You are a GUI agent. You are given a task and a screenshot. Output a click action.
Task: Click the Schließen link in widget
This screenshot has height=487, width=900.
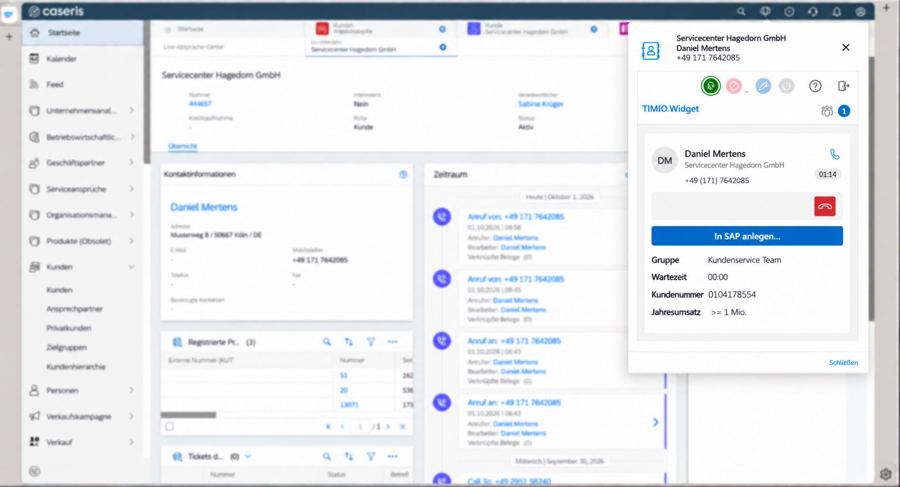[843, 362]
